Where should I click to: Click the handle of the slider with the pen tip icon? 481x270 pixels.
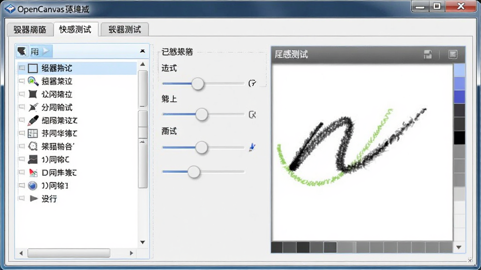202,148
